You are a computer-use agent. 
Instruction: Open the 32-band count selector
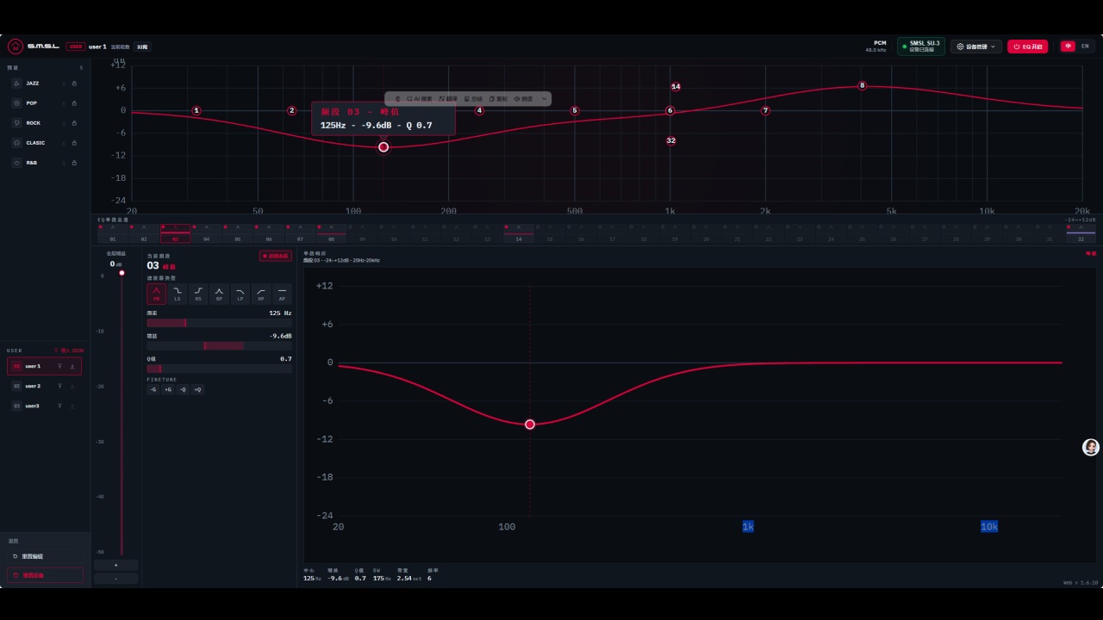[142, 46]
